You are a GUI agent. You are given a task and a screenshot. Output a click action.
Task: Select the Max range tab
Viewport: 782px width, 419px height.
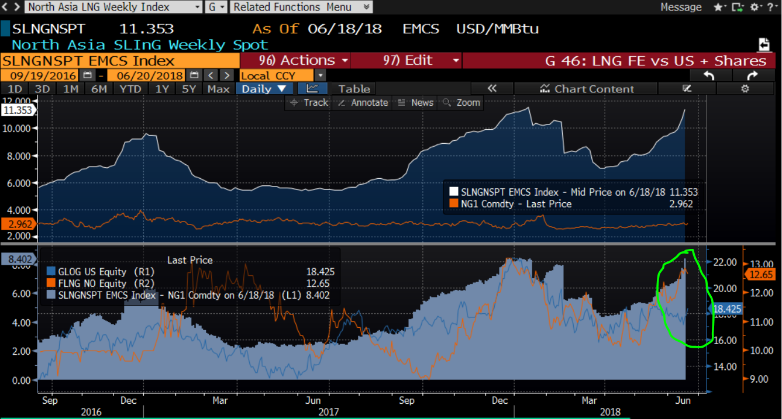[219, 89]
